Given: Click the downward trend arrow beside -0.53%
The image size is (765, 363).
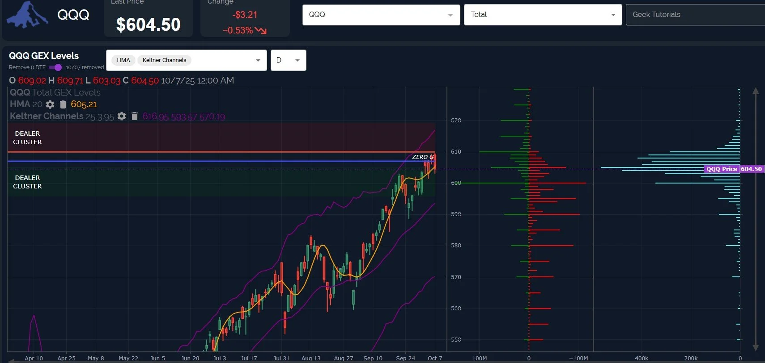Looking at the screenshot, I should click(261, 30).
